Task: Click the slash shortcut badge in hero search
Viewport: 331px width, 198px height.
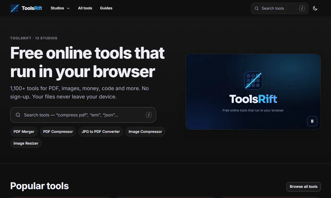Action: point(149,115)
